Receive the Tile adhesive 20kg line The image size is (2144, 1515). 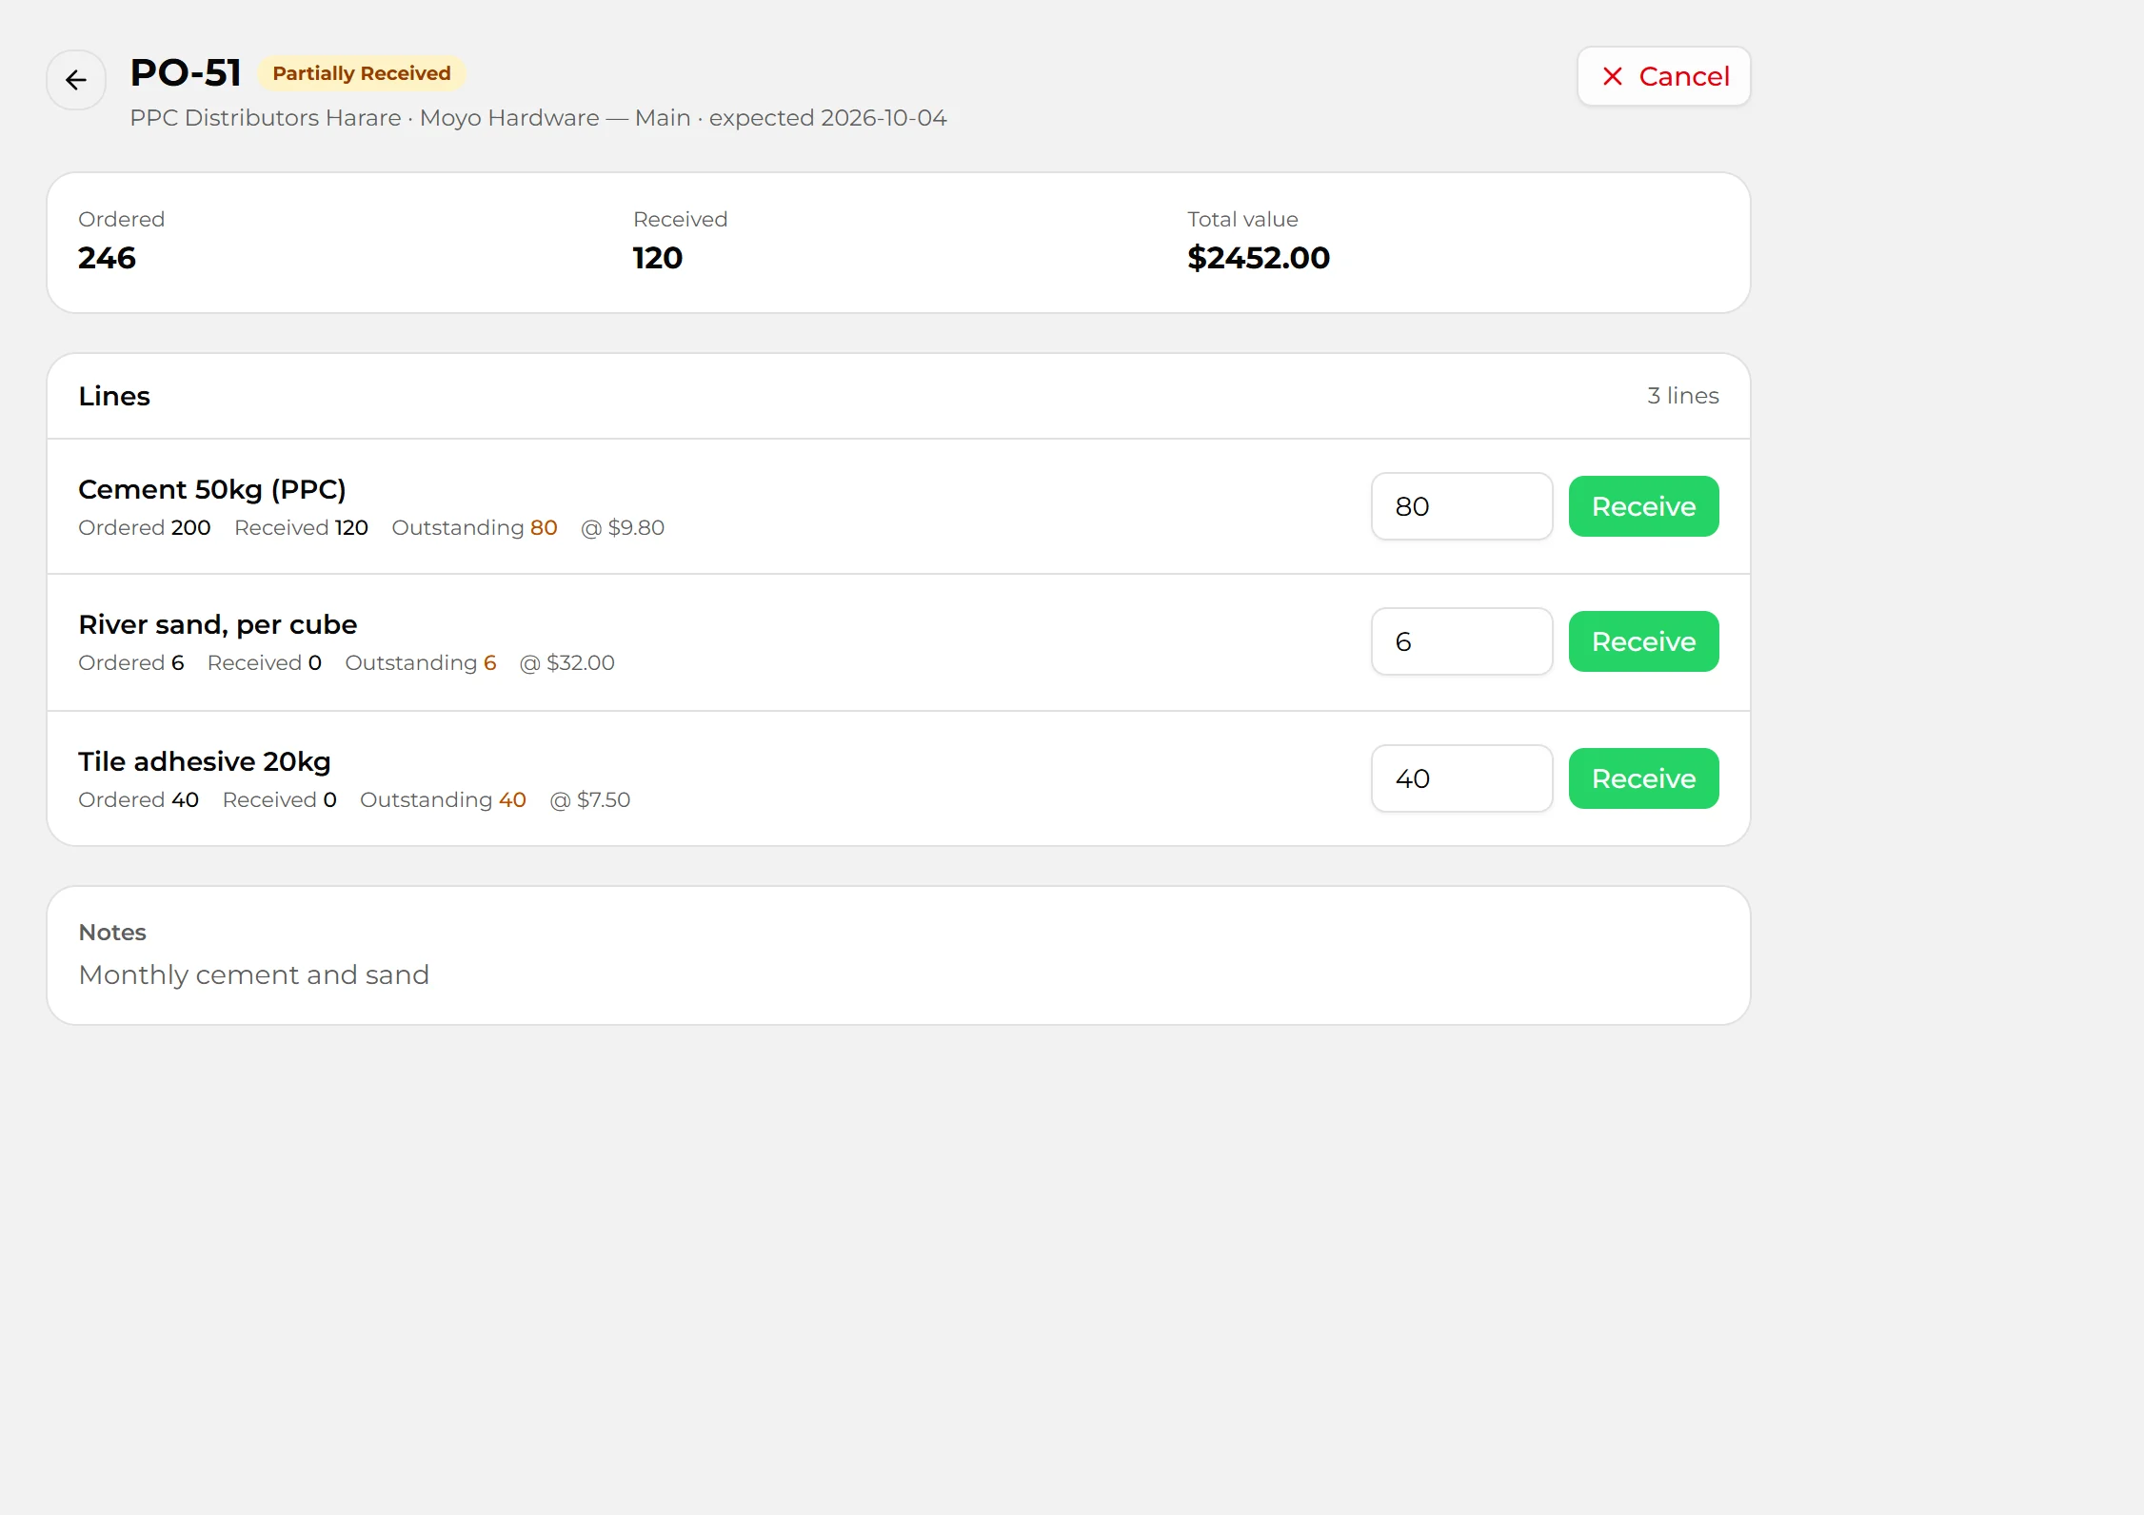click(x=1643, y=778)
